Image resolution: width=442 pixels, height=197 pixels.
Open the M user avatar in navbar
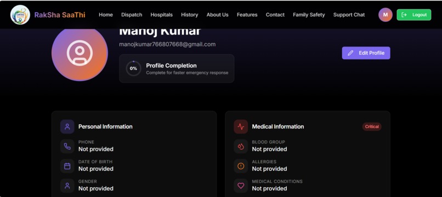[386, 15]
